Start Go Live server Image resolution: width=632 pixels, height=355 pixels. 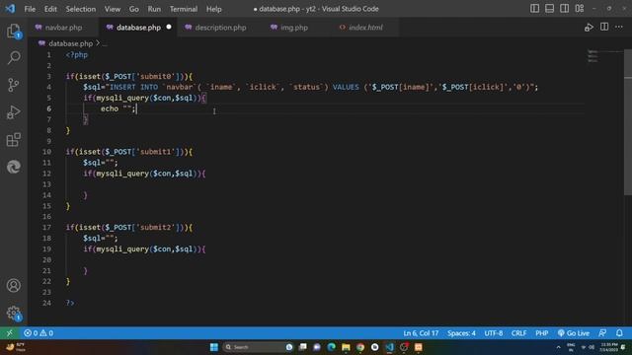tap(574, 333)
